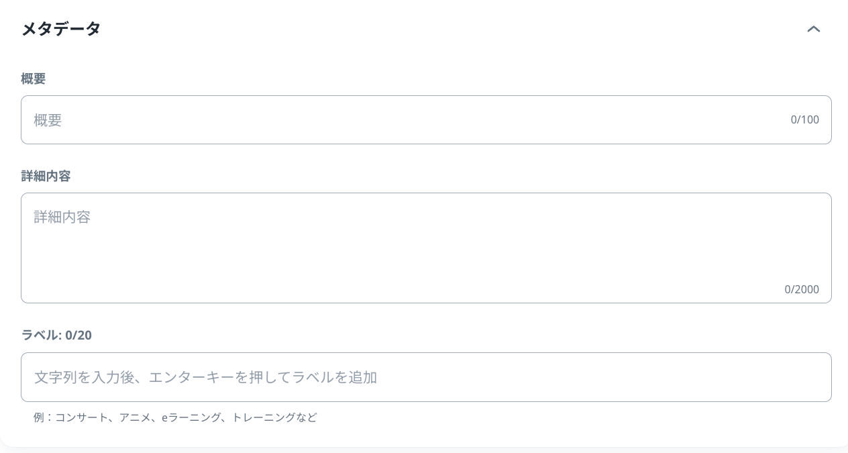Image resolution: width=848 pixels, height=453 pixels.
Task: Click the 0/100 character counter
Action: tap(804, 119)
